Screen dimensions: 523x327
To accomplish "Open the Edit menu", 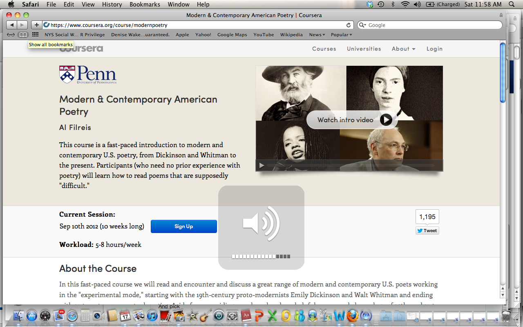I will point(69,4).
